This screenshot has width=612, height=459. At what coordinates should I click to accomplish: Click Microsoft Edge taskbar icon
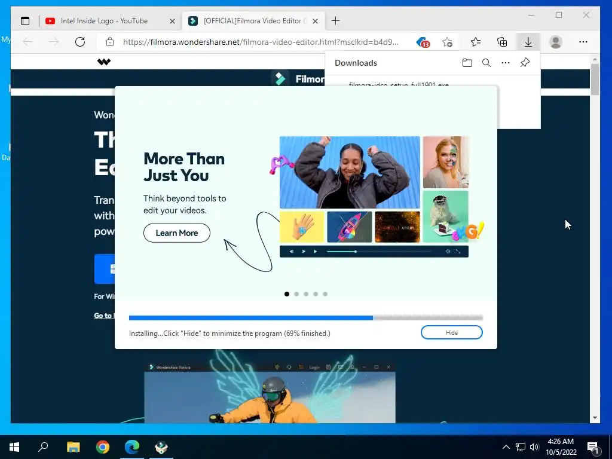pos(132,447)
